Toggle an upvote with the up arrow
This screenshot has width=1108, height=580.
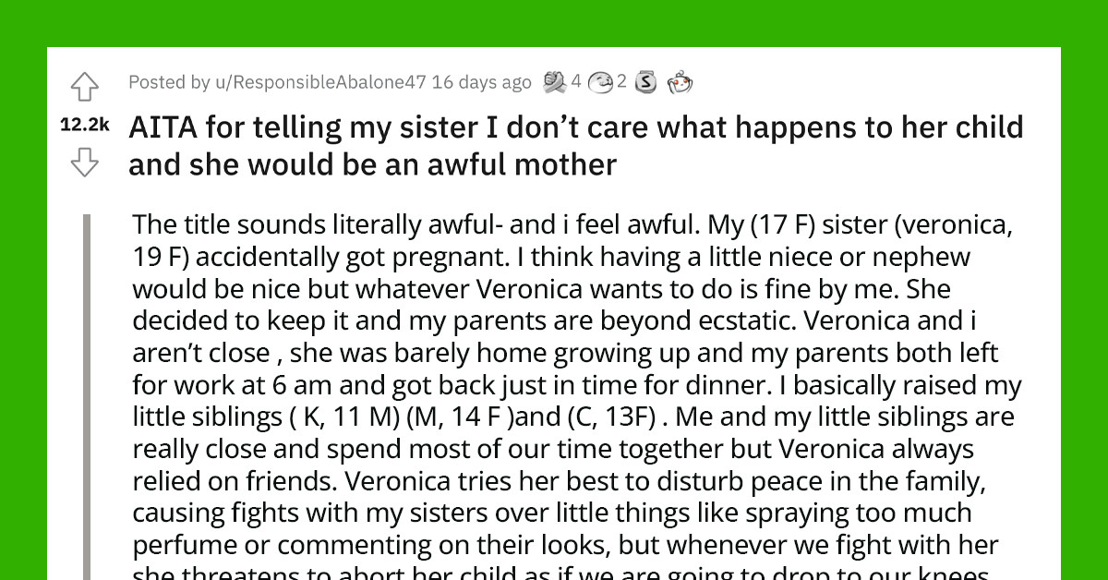85,86
